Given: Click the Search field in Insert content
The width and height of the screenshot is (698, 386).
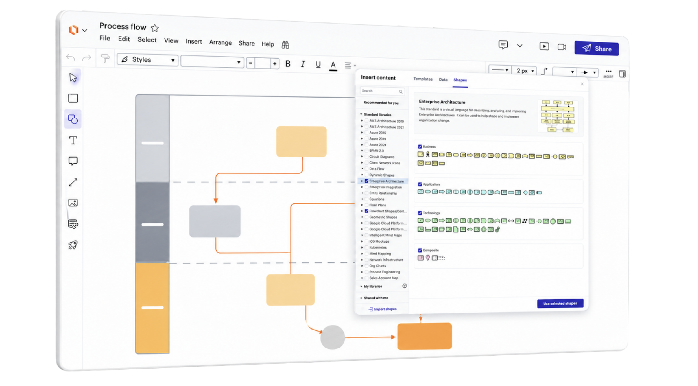Looking at the screenshot, I should 382,91.
